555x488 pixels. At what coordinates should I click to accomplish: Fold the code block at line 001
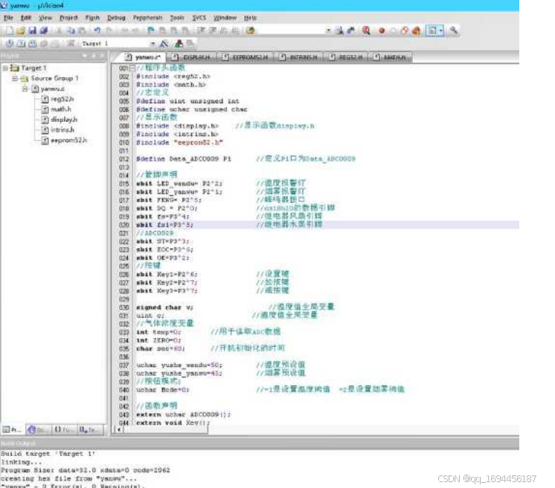point(132,68)
